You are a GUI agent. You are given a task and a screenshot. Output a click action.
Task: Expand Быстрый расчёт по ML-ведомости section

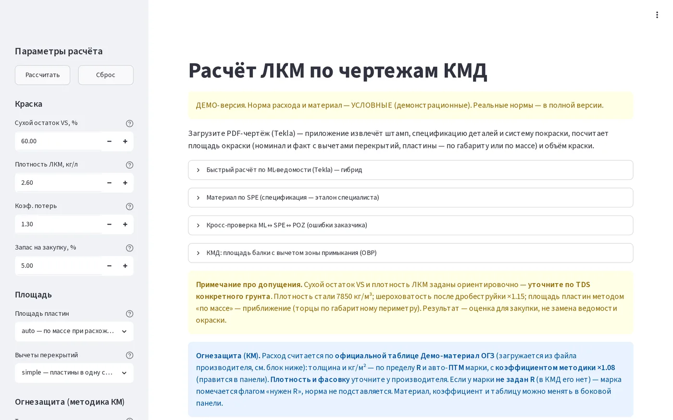coord(411,170)
